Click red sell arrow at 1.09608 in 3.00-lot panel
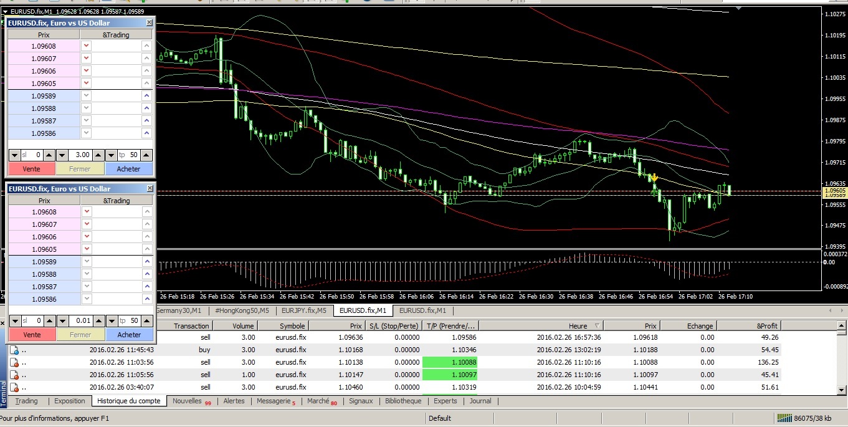 (x=86, y=46)
